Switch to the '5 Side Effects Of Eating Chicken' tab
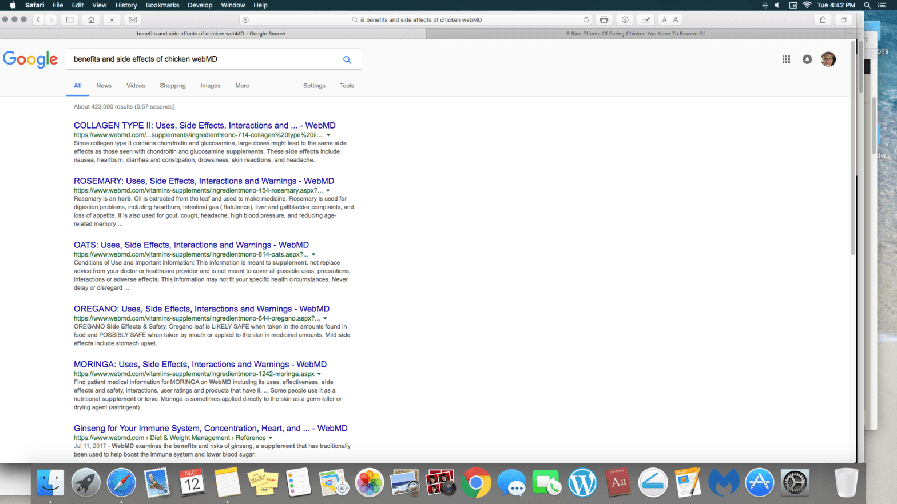897x504 pixels. [635, 34]
